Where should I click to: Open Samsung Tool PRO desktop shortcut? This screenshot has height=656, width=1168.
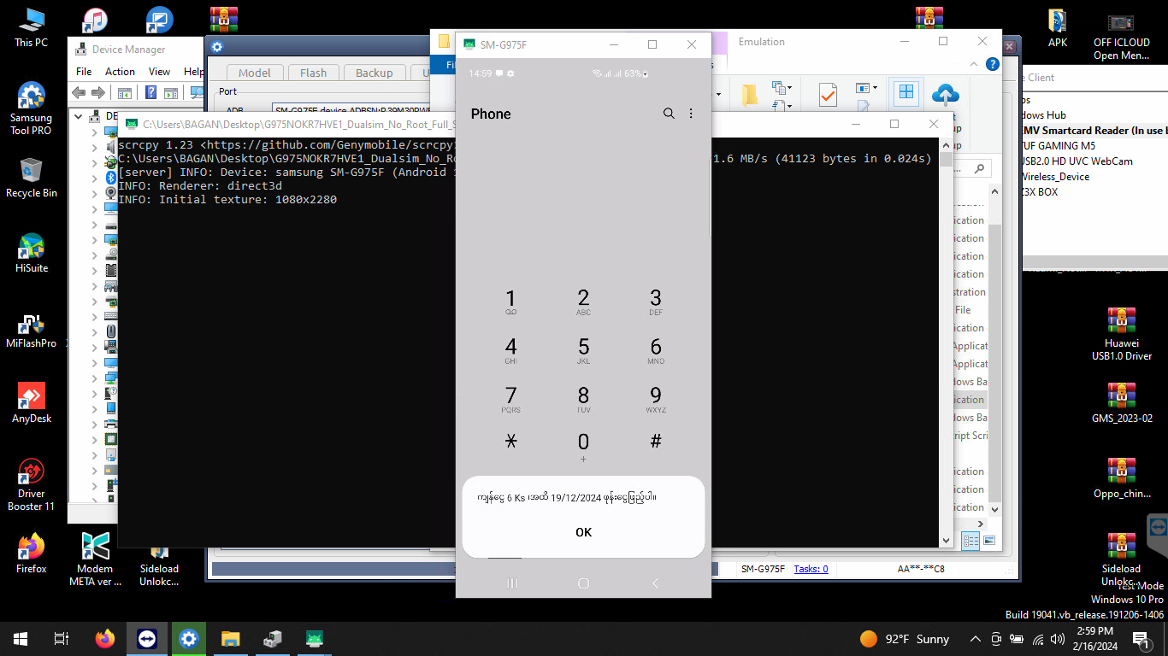pyautogui.click(x=31, y=109)
